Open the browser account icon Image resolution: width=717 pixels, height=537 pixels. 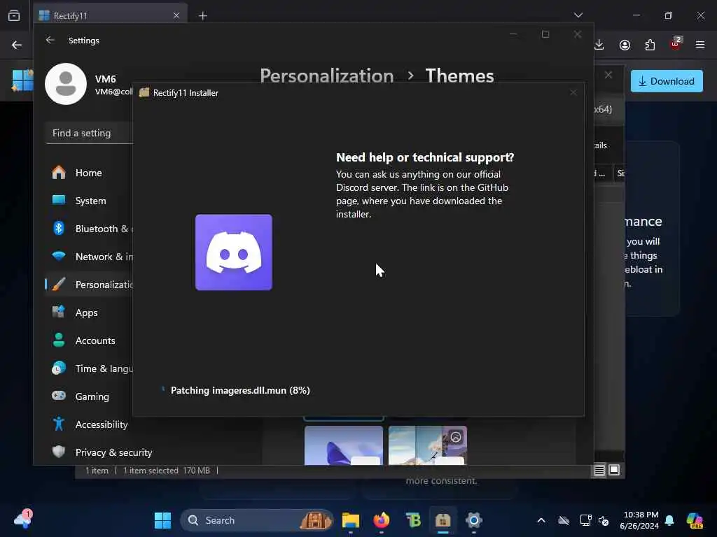tap(625, 45)
